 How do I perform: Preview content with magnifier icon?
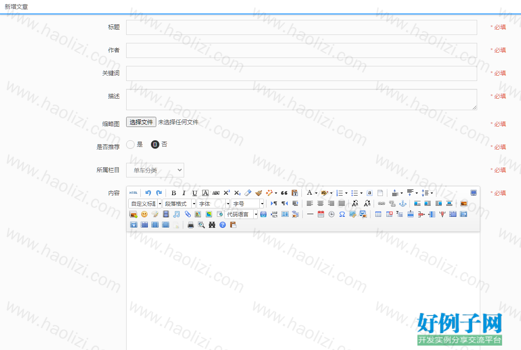[201, 225]
